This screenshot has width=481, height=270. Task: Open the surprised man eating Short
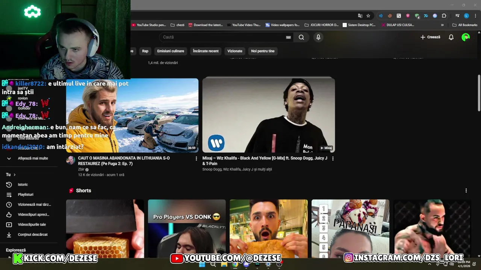(x=269, y=228)
